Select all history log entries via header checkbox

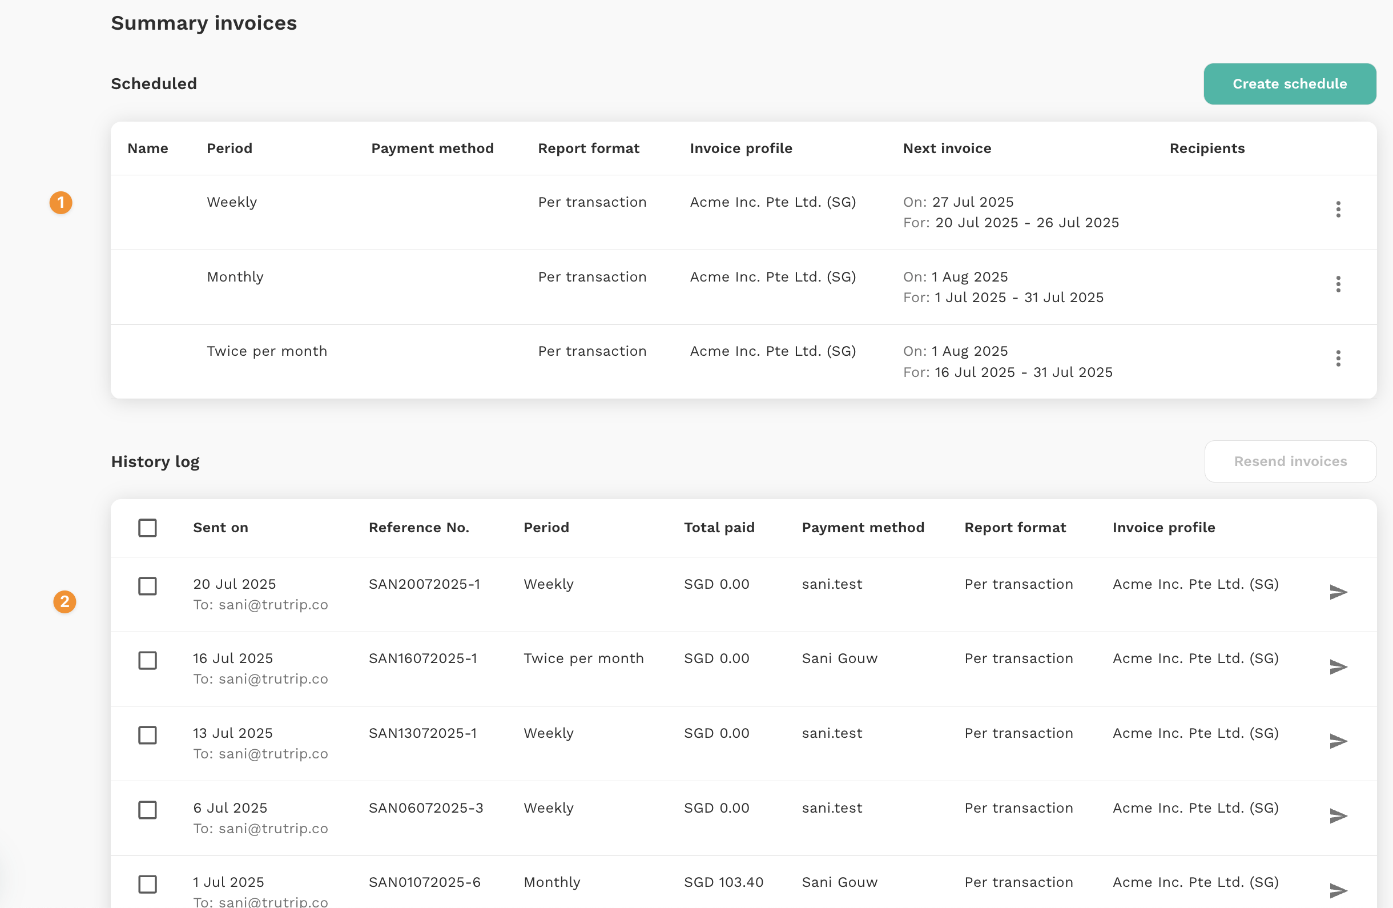[147, 528]
